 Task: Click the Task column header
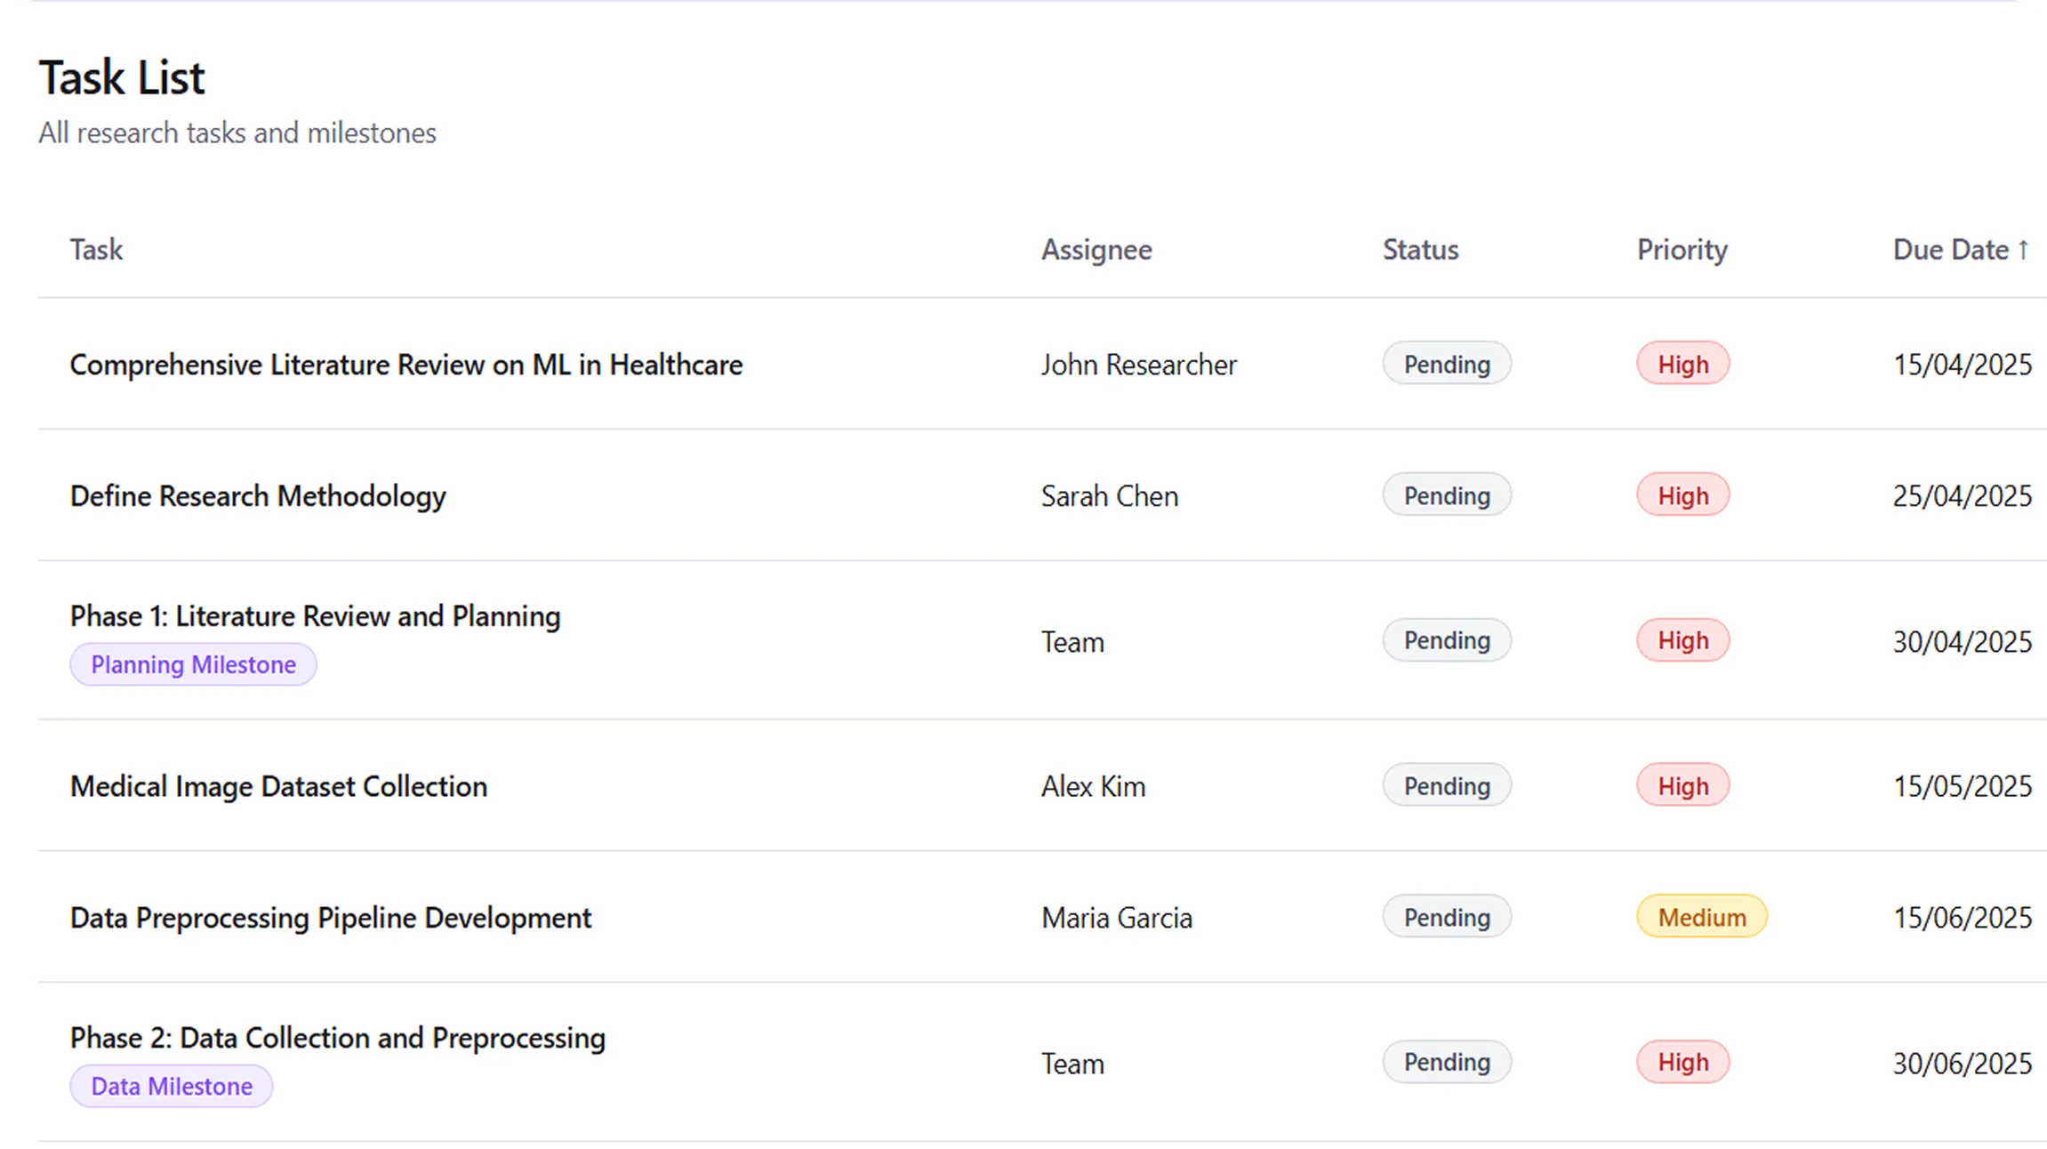pos(96,250)
